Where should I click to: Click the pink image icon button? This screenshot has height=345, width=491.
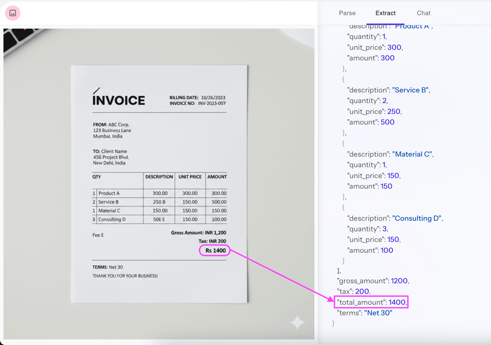click(x=13, y=13)
